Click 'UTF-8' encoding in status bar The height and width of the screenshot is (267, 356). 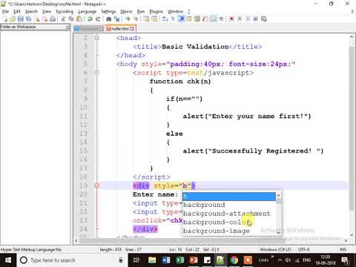pyautogui.click(x=303, y=249)
